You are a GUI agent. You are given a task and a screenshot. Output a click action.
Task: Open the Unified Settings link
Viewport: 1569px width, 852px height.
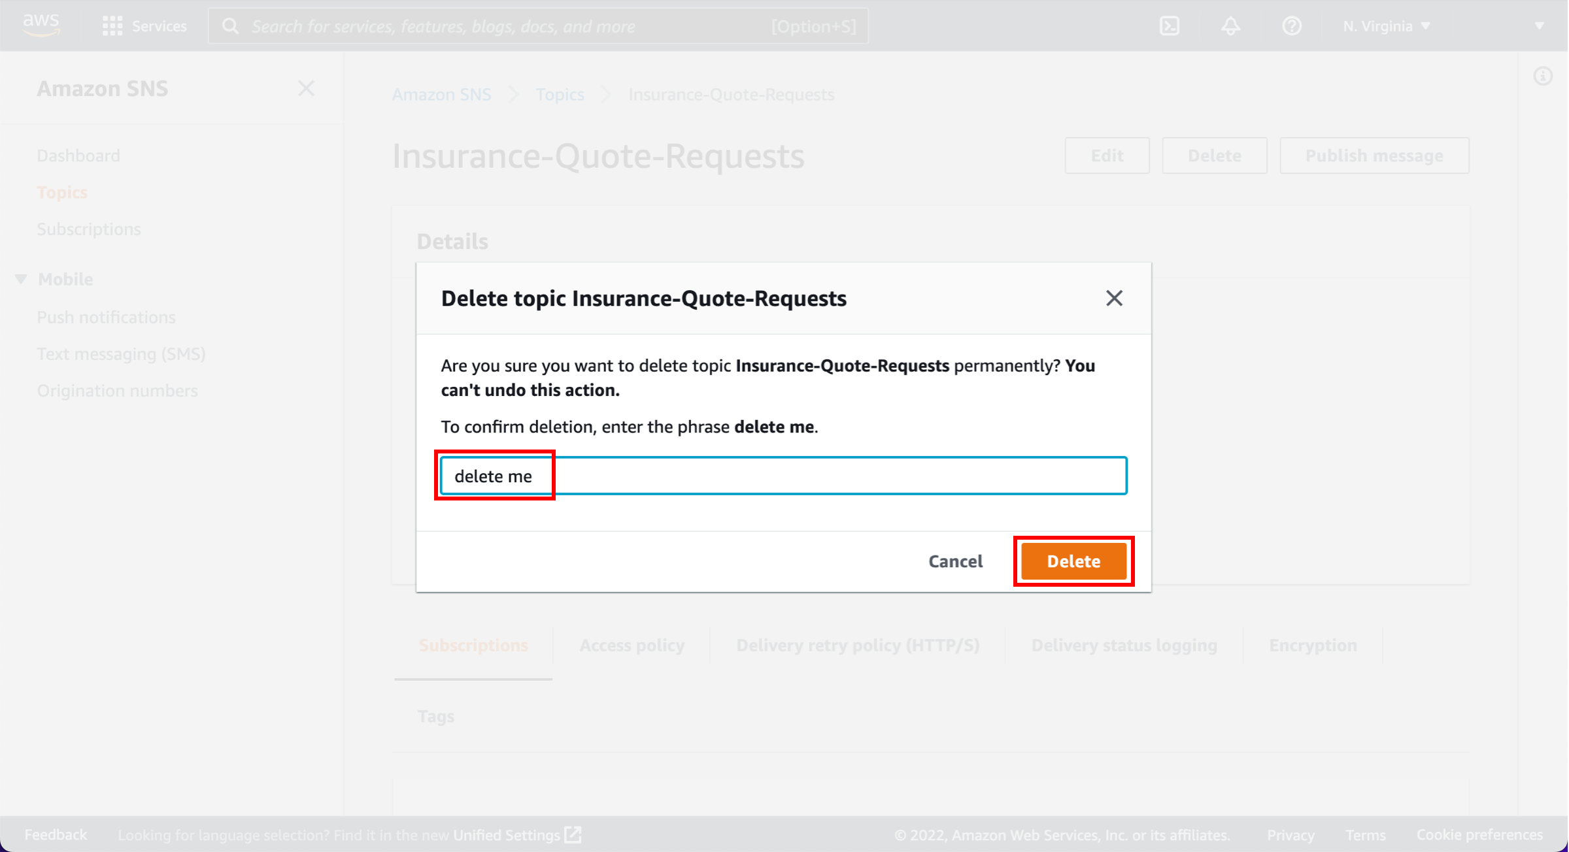coord(507,834)
